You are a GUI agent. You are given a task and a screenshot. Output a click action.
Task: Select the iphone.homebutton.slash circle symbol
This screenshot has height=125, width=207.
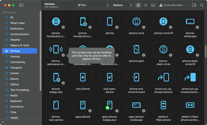tap(56, 22)
